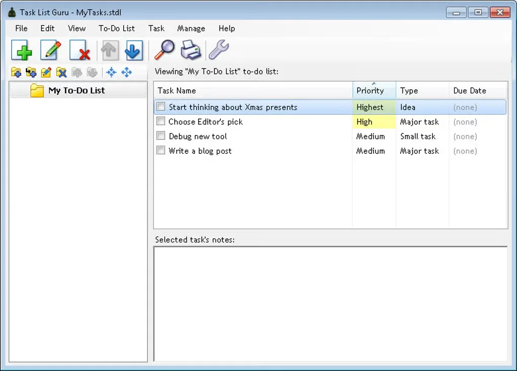Click the Edit task pencil icon
Image resolution: width=517 pixels, height=371 pixels.
pyautogui.click(x=51, y=50)
